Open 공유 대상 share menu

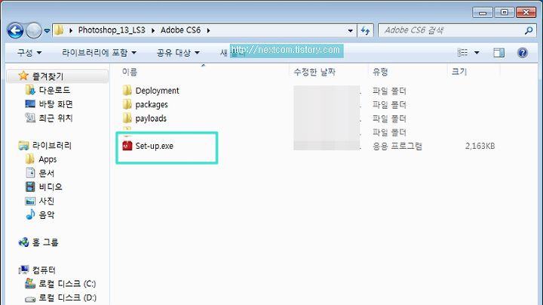tap(178, 53)
